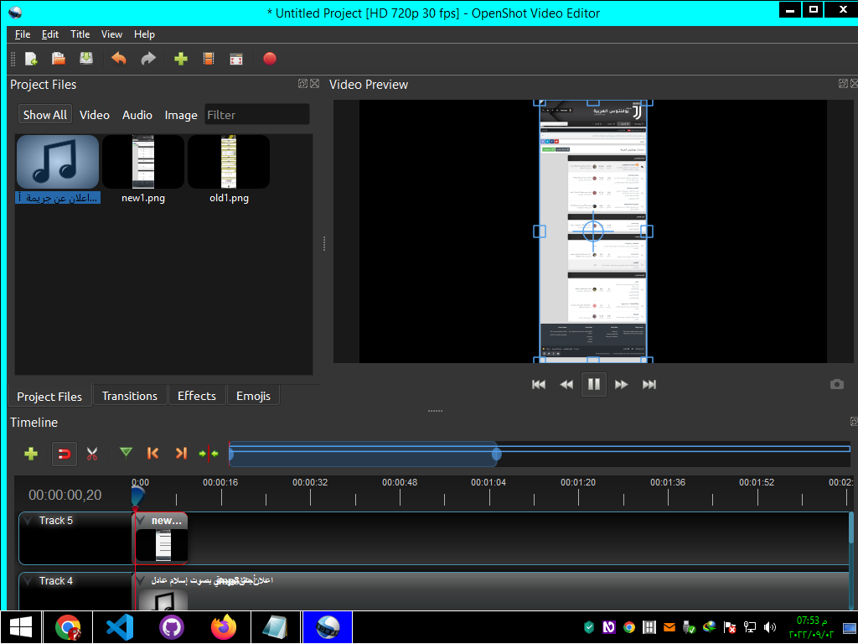Open the Windows Start menu
The width and height of the screenshot is (858, 644).
pyautogui.click(x=21, y=627)
